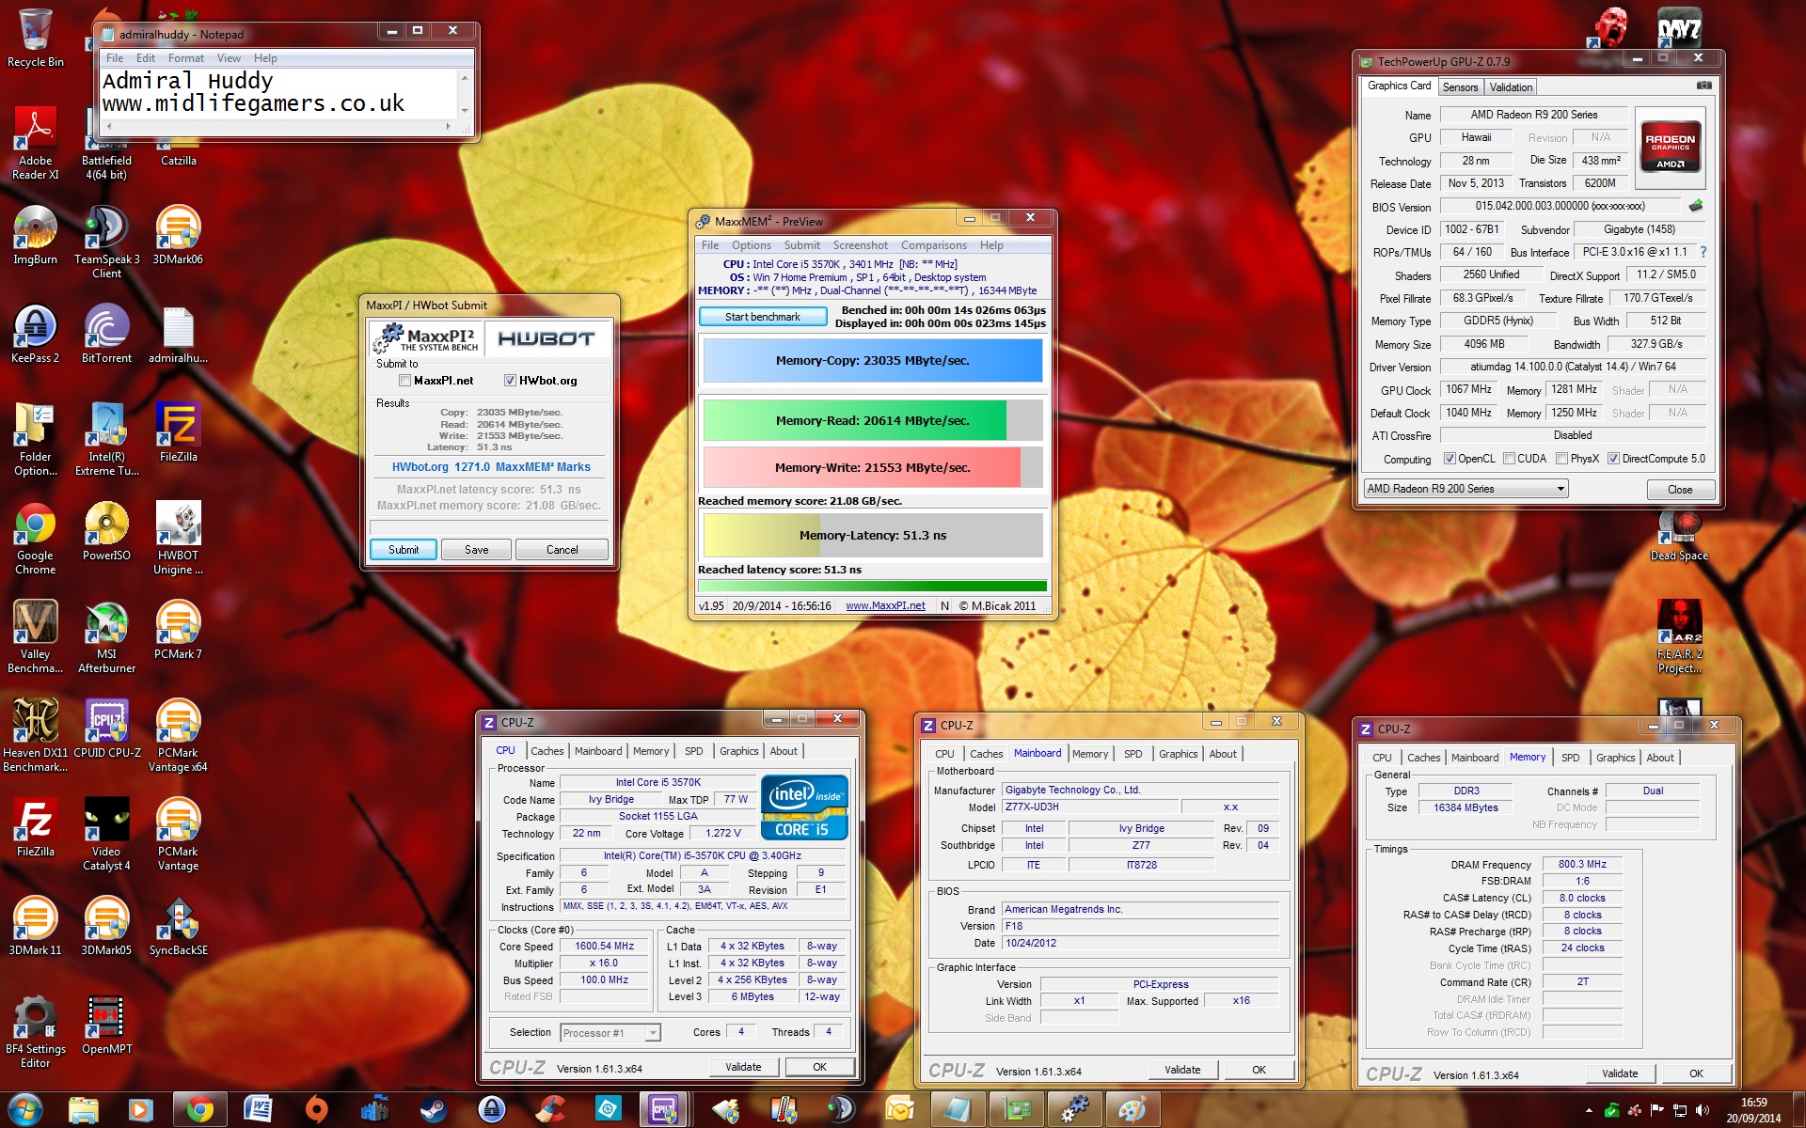Launch CPUID CPU-Z desktop icon
This screenshot has height=1128, width=1806.
click(106, 728)
